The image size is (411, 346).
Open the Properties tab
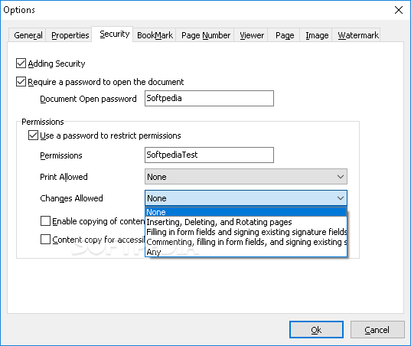coord(70,35)
